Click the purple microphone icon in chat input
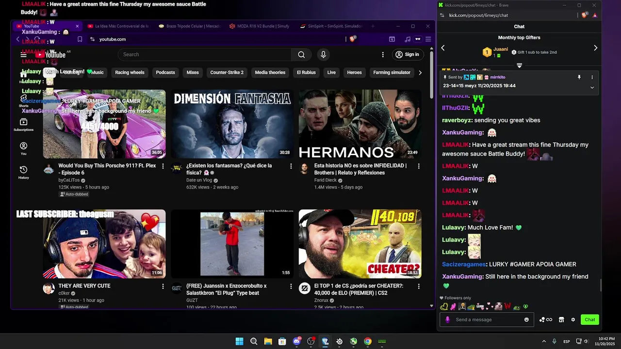 point(447,319)
